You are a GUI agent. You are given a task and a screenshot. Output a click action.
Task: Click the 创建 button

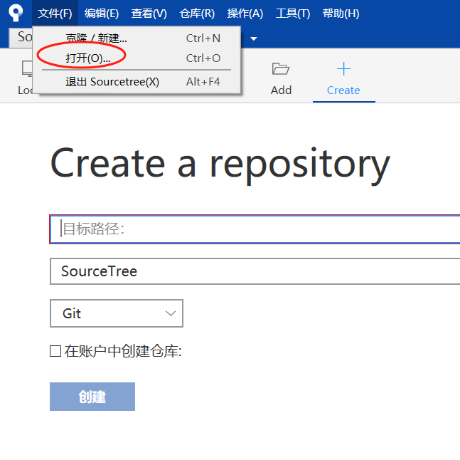[92, 397]
